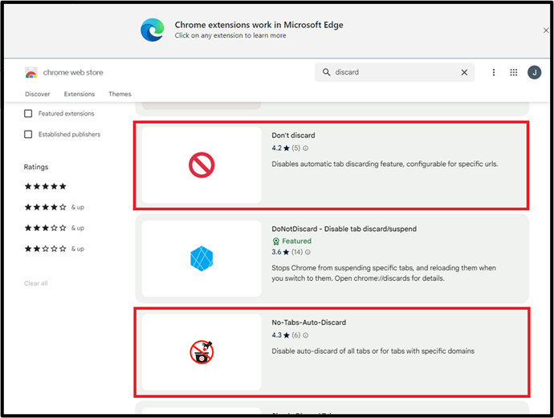This screenshot has height=418, width=554.
Task: Open the Don't discard extension title
Action: coord(293,136)
